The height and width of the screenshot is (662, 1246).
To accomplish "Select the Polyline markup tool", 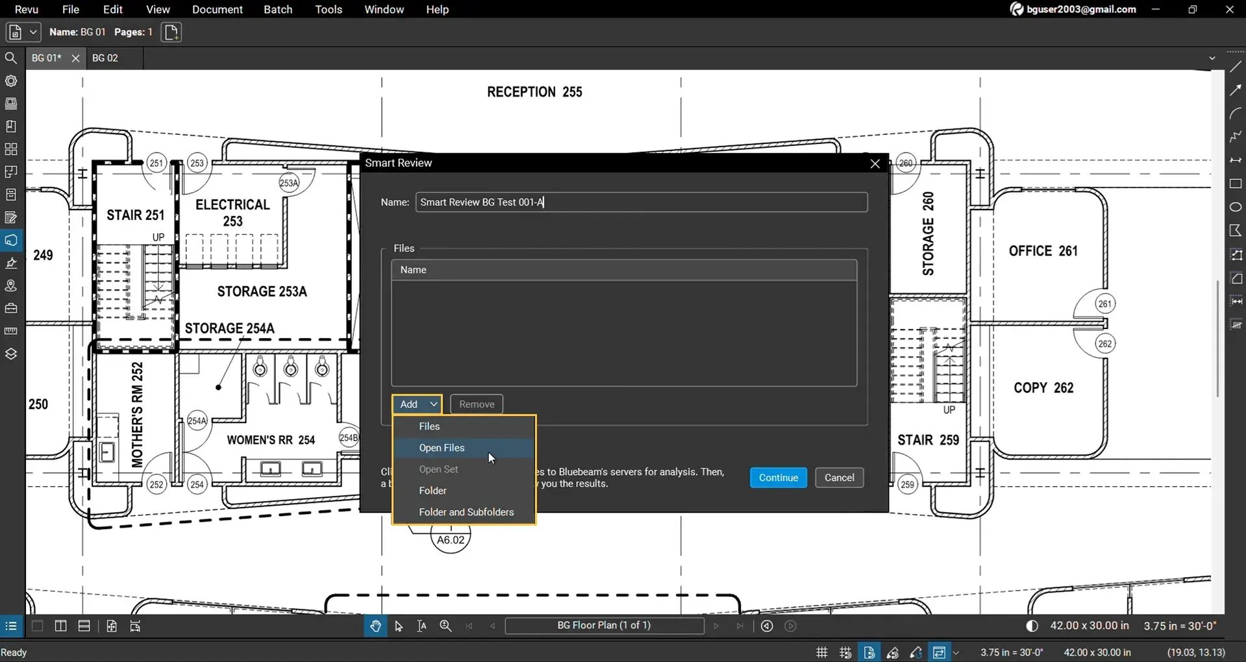I will pos(1236,137).
